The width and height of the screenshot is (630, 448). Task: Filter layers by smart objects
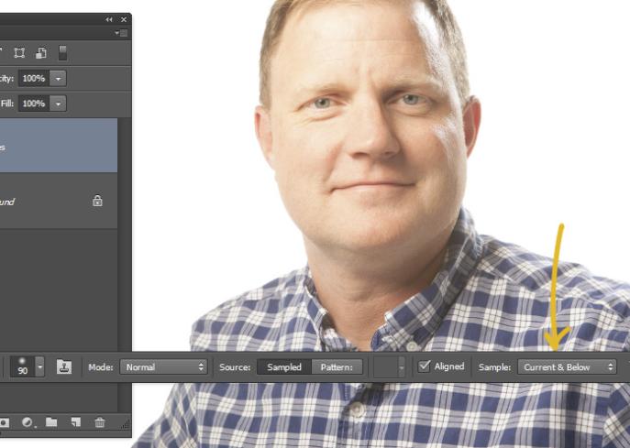(41, 53)
